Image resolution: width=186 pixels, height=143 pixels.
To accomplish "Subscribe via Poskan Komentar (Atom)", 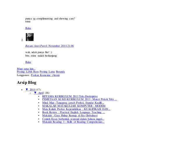I will click(45, 75).
